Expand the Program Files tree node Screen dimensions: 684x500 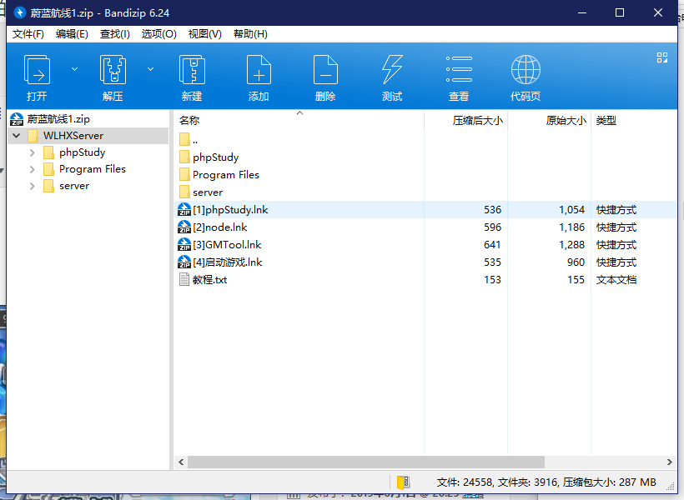coord(33,169)
